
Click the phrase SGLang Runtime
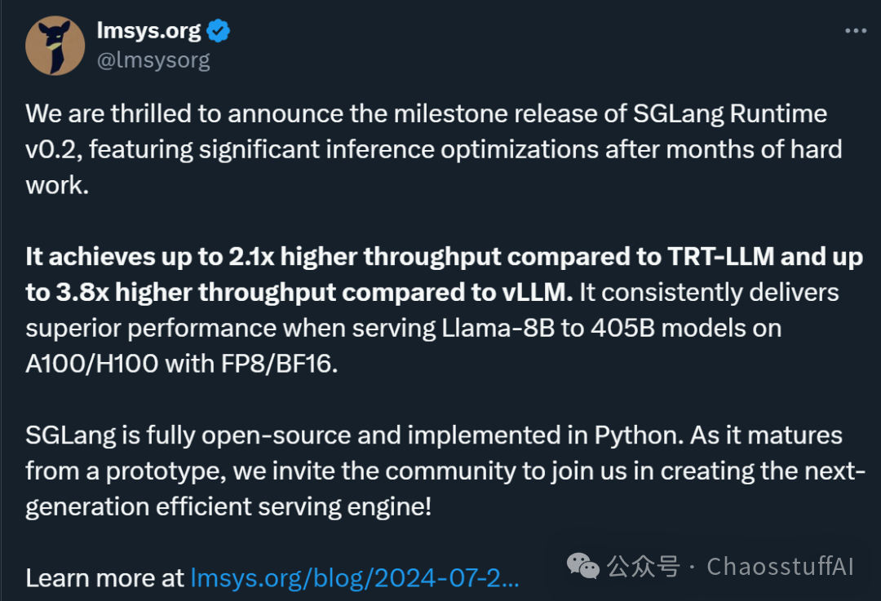[x=730, y=114]
